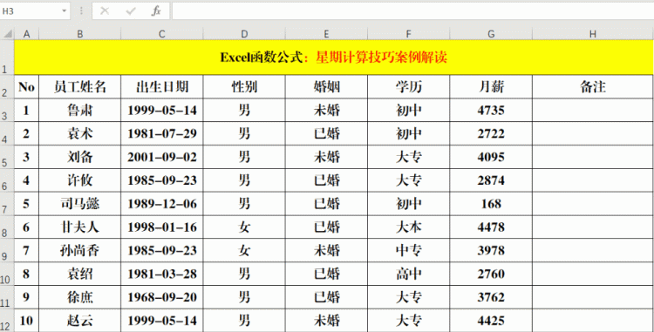The image size is (654, 332).
Task: Click the salary value 4425
Action: pos(491,321)
